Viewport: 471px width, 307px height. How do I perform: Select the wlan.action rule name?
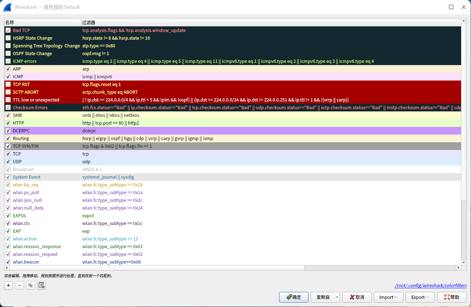coord(25,239)
